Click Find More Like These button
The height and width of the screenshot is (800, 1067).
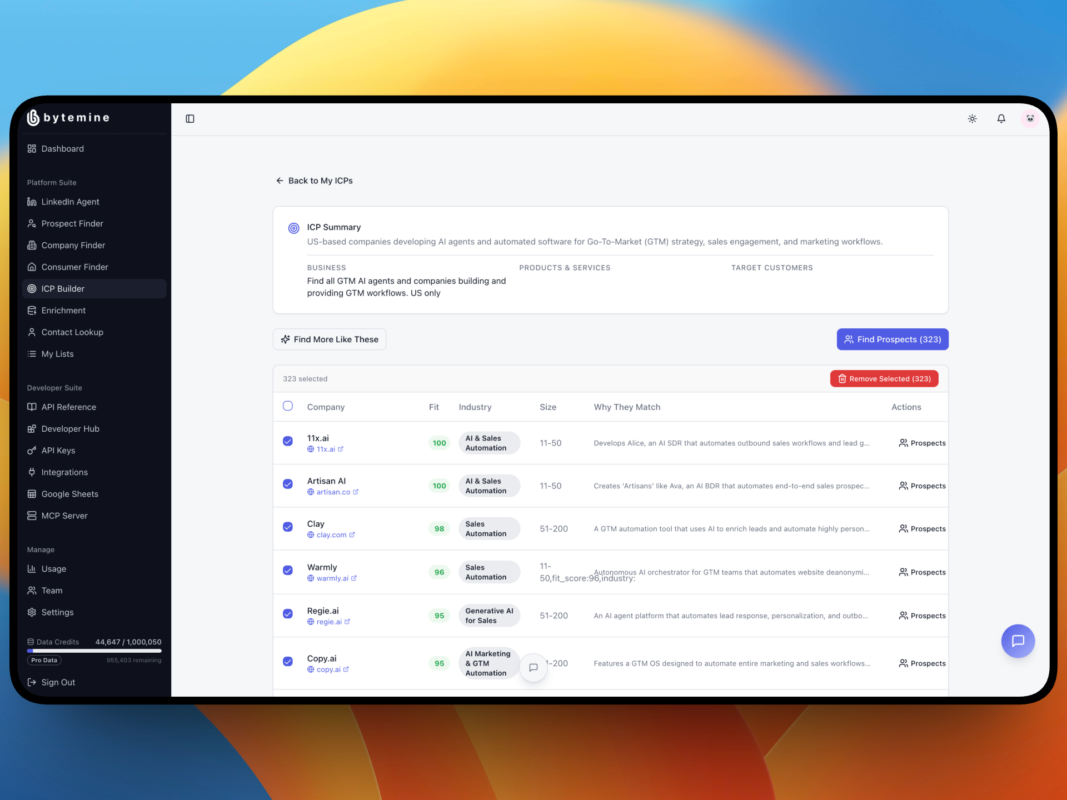[330, 339]
